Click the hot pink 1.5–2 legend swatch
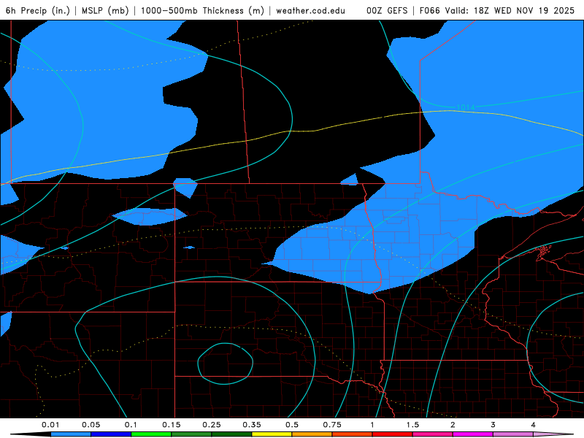The image size is (584, 438). [433, 434]
